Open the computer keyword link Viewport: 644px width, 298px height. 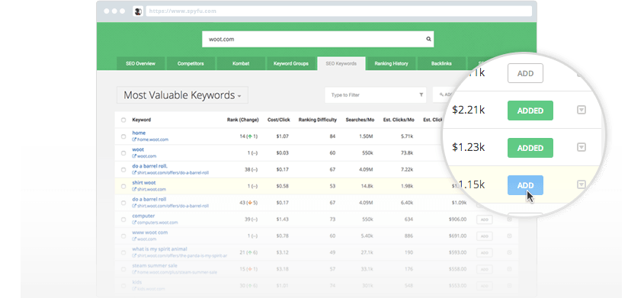tap(143, 216)
